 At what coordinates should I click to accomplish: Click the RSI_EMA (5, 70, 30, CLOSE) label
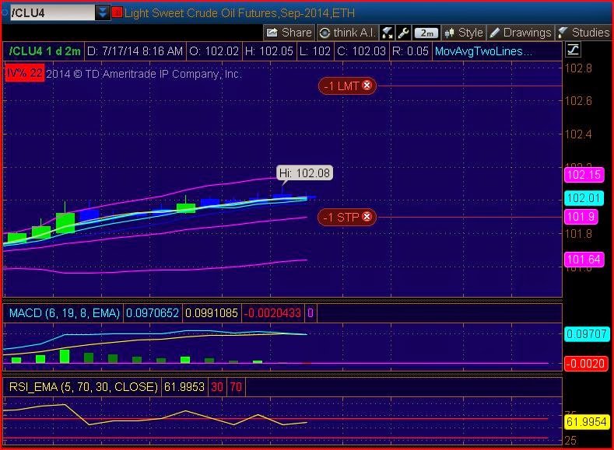coord(83,387)
